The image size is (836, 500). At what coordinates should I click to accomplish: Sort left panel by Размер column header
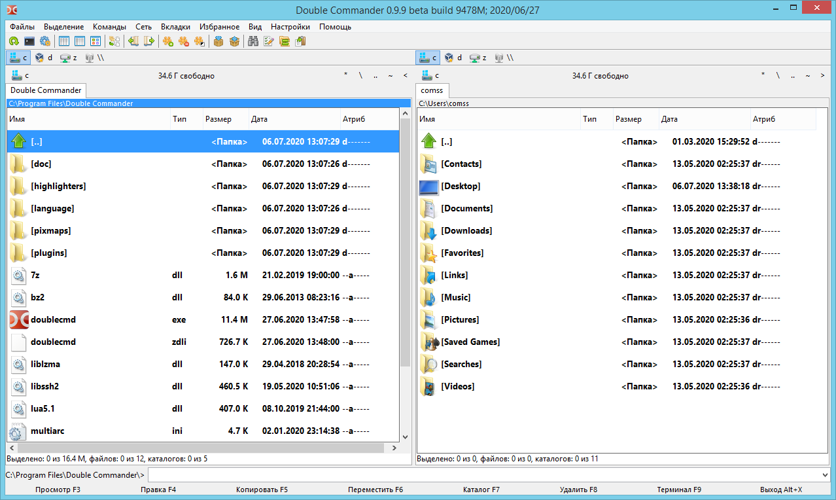point(225,119)
